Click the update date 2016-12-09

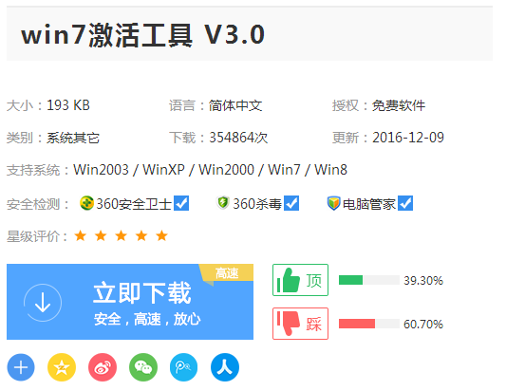tap(408, 138)
